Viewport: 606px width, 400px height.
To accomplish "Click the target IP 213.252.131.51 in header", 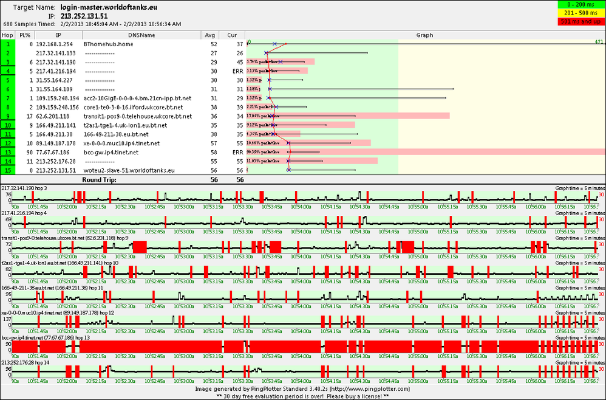I will (84, 16).
